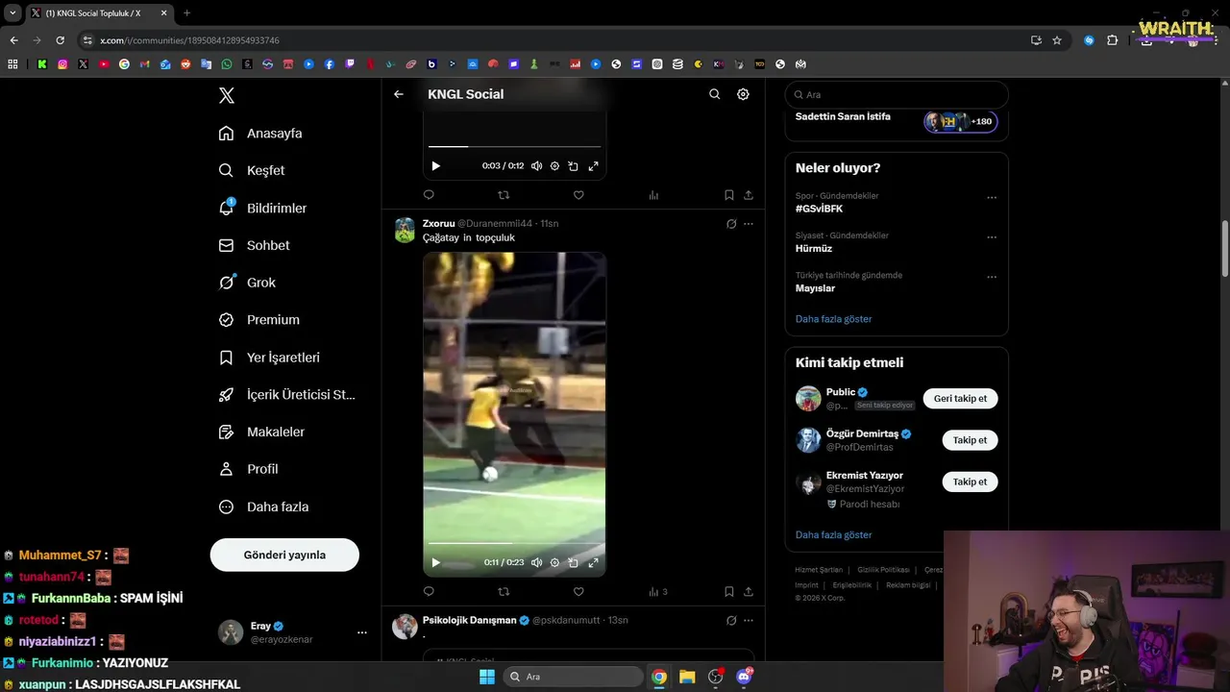
Task: Open the tab search dropdown in Chrome
Action: pyautogui.click(x=12, y=13)
